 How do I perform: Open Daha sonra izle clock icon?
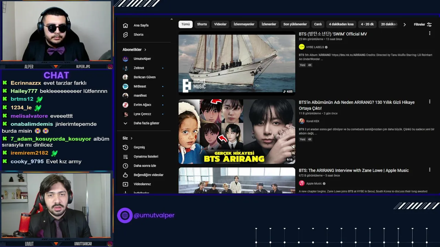tap(125, 166)
